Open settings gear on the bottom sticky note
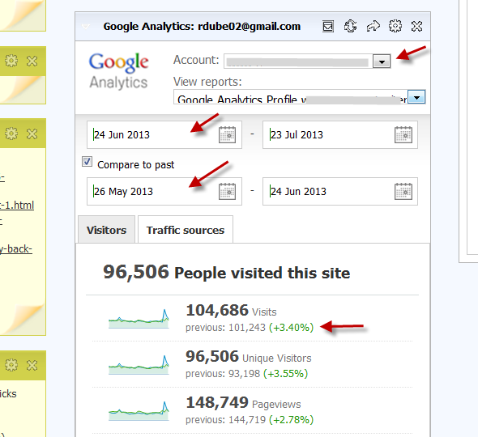This screenshot has height=437, width=478. 11,365
